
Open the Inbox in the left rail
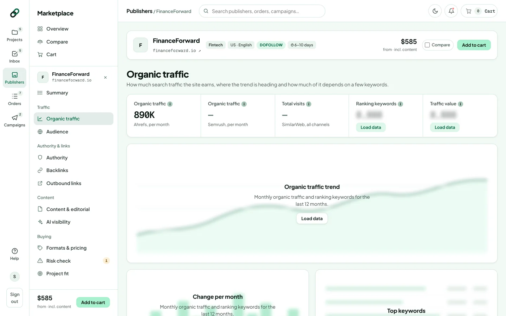(14, 57)
